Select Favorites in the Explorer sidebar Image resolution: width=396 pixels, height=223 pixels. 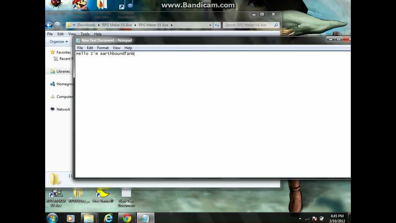[x=63, y=53]
